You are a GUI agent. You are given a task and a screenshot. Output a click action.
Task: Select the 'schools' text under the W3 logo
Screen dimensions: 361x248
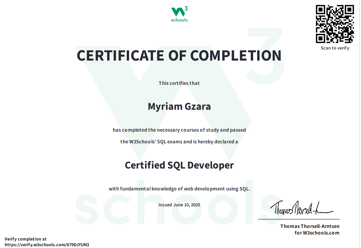179,19
